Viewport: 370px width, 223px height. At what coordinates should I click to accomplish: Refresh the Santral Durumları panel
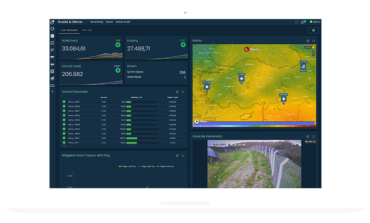[177, 92]
